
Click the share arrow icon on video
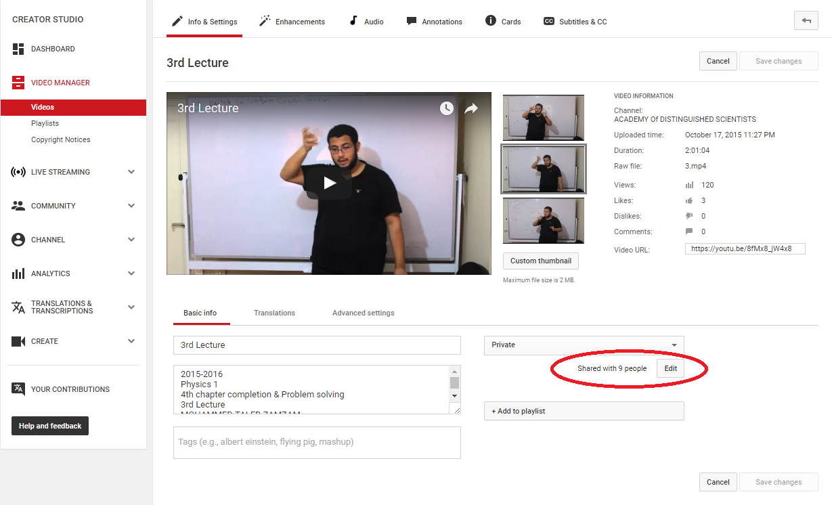[471, 108]
